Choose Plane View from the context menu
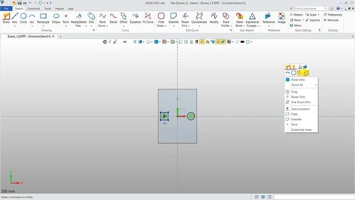The image size is (355, 200). [301, 80]
